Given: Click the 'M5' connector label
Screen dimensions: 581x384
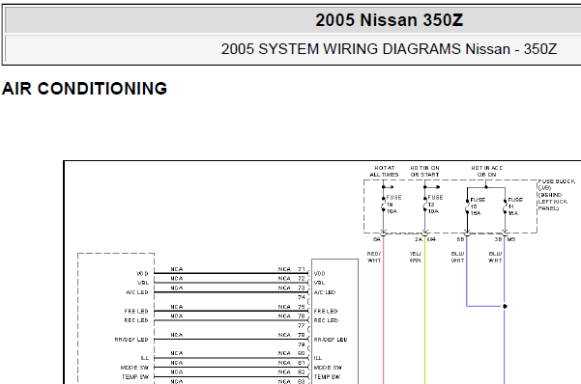Looking at the screenshot, I should [x=511, y=239].
